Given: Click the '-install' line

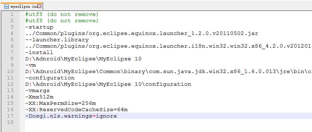Looking at the screenshot, I should 39,53.
